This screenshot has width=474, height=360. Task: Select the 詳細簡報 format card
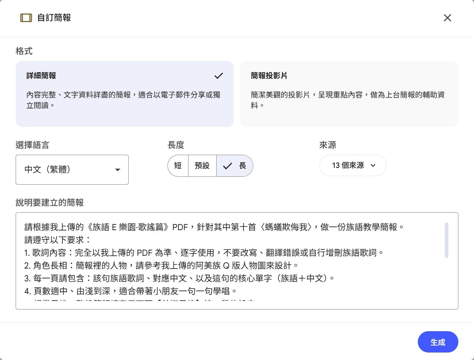click(124, 94)
